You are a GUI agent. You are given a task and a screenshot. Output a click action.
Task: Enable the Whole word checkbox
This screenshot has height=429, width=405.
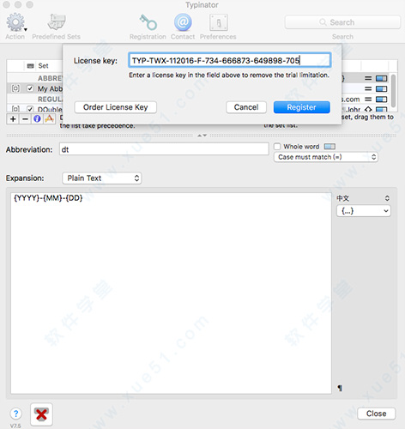pos(277,147)
